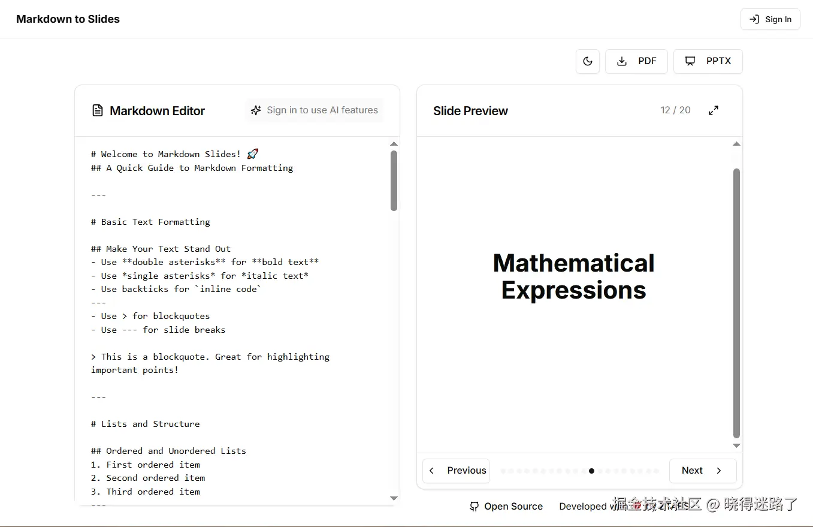This screenshot has height=527, width=813.
Task: Click the 'Use *single asterisks*' line
Action: [200, 276]
